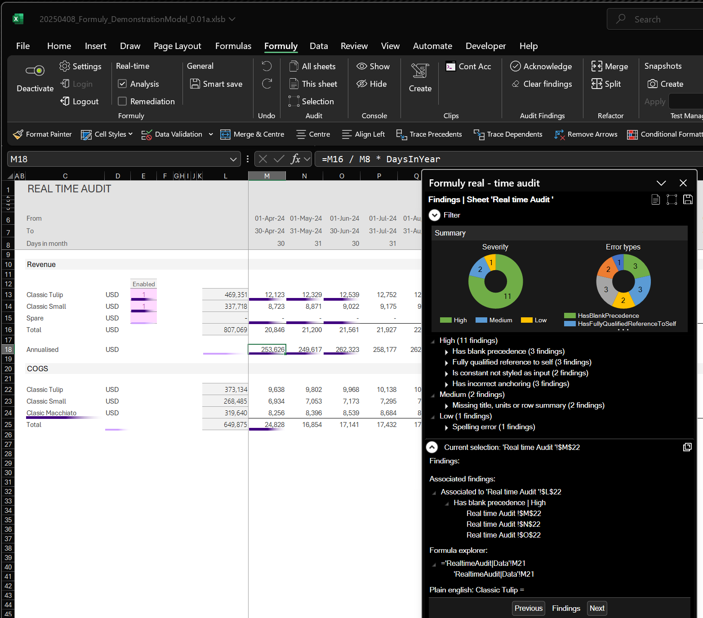703x618 pixels.
Task: Create a snapshot
Action: (x=665, y=84)
